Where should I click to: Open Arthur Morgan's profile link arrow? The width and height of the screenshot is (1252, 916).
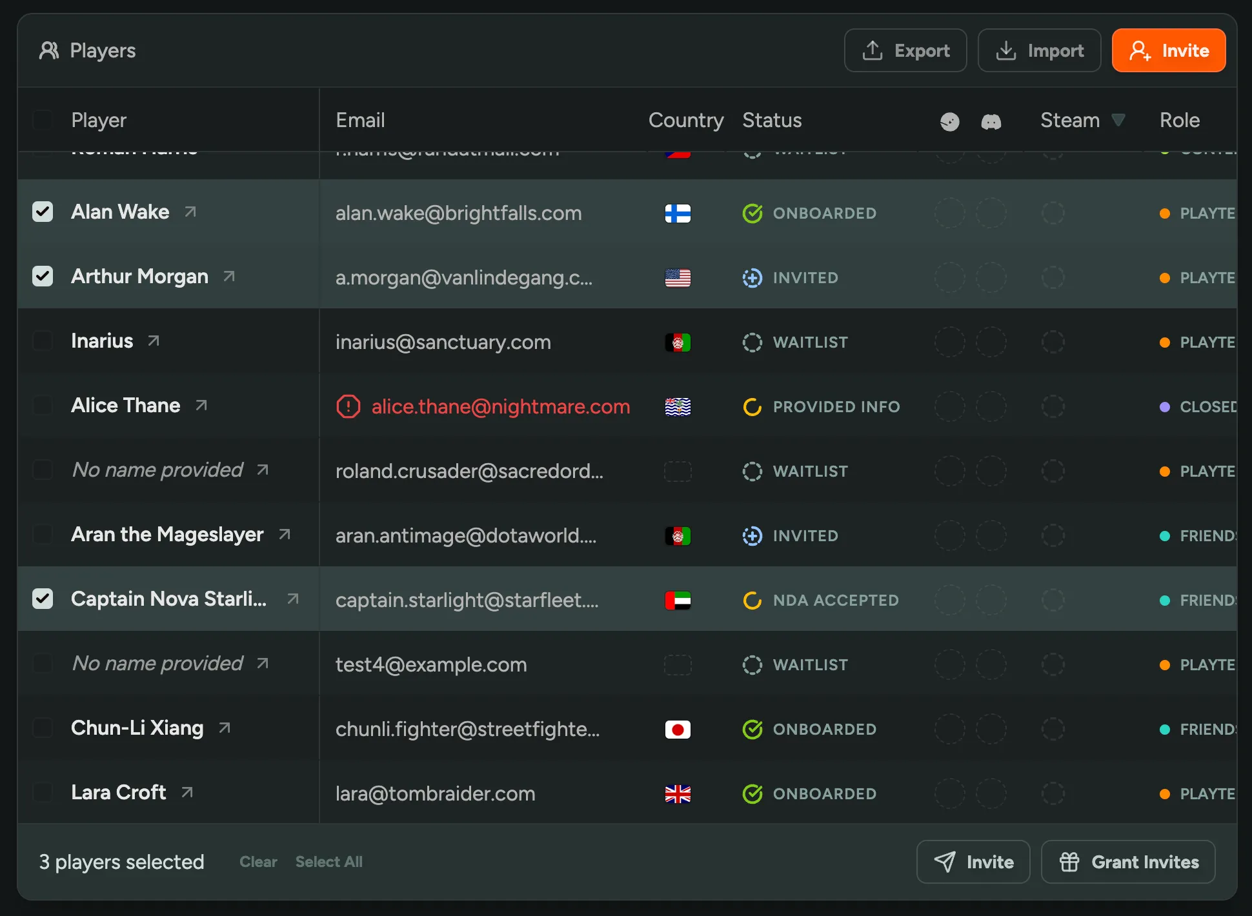tap(229, 276)
